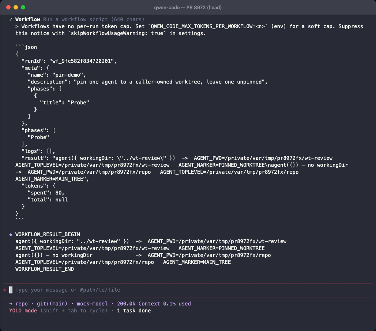The width and height of the screenshot is (376, 331).
Task: Click the 'Workflow' tool heading
Action: click(27, 19)
